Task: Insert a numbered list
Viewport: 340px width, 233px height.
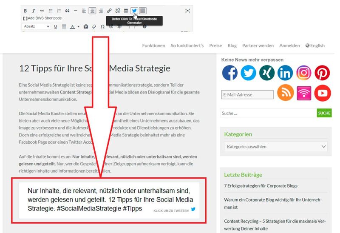Action: 59,11
